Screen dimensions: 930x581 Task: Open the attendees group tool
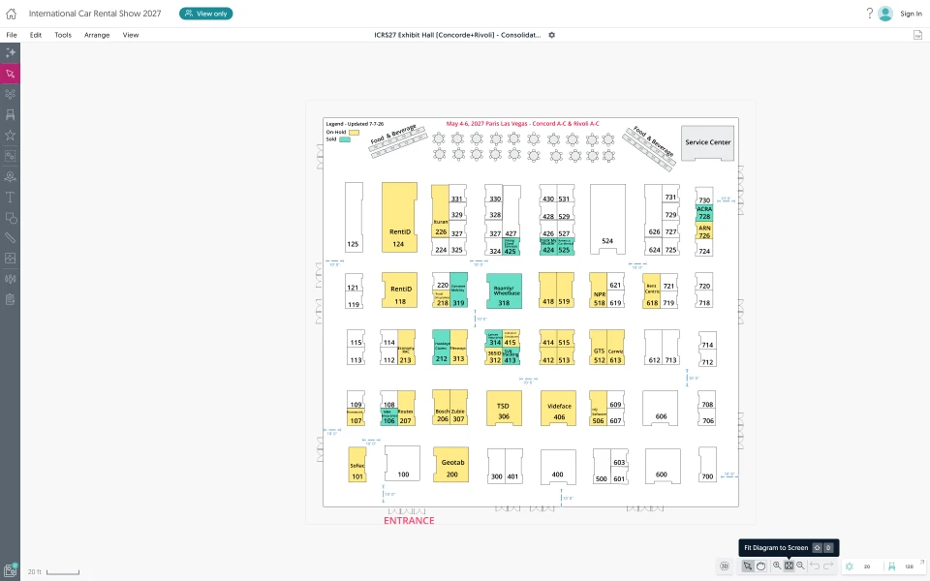pyautogui.click(x=10, y=279)
